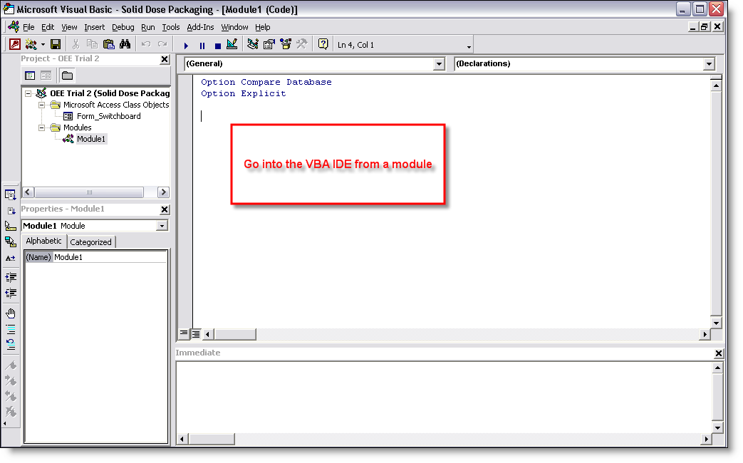The height and width of the screenshot is (463, 743).
Task: Open the Window menu
Action: point(234,27)
